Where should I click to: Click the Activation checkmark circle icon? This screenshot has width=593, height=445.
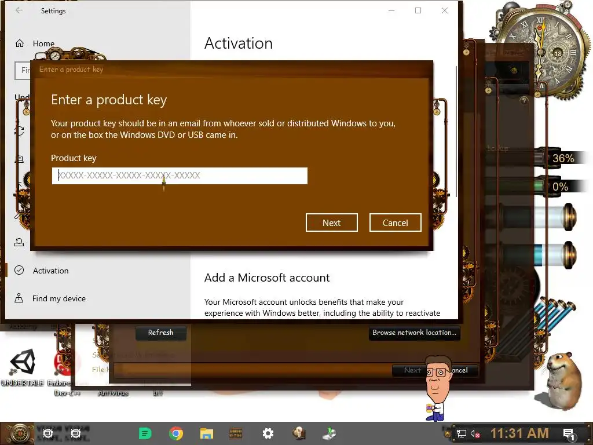[19, 270]
